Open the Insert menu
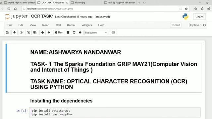The width and height of the screenshot is (212, 119). pos(46,25)
